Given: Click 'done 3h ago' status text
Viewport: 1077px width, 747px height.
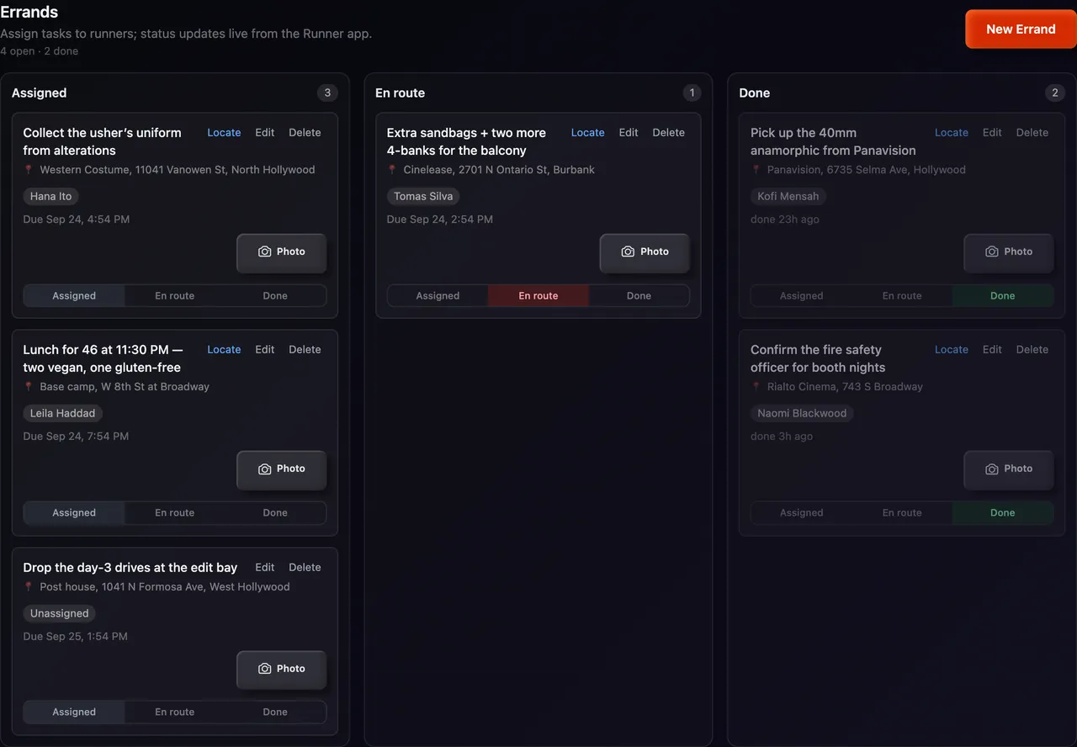Looking at the screenshot, I should (782, 437).
